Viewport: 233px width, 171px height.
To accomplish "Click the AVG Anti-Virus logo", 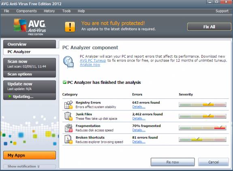I will point(30,27).
